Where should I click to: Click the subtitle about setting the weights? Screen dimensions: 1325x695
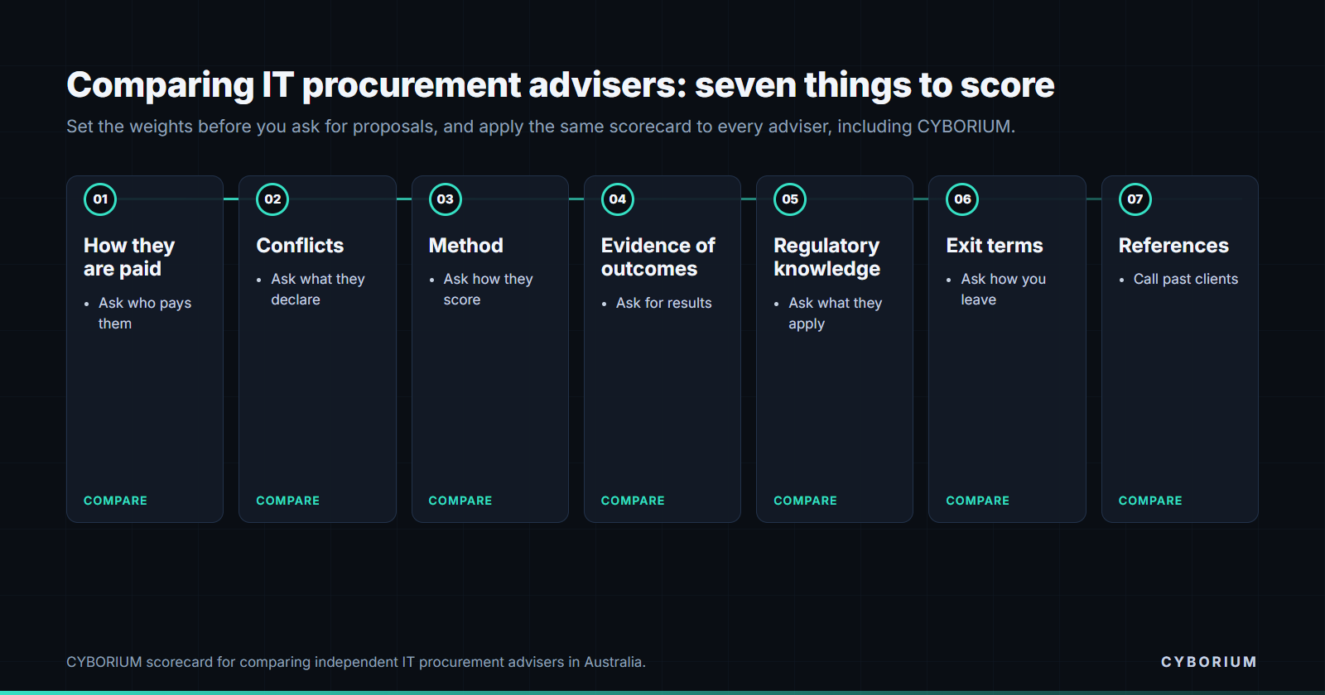(x=541, y=127)
